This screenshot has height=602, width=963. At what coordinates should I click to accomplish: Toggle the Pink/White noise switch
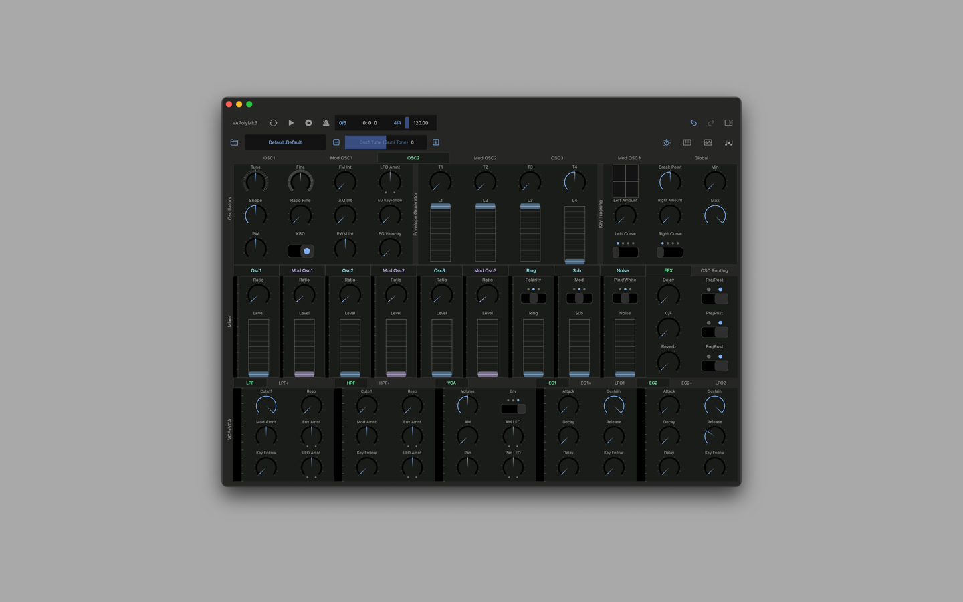[x=625, y=298]
